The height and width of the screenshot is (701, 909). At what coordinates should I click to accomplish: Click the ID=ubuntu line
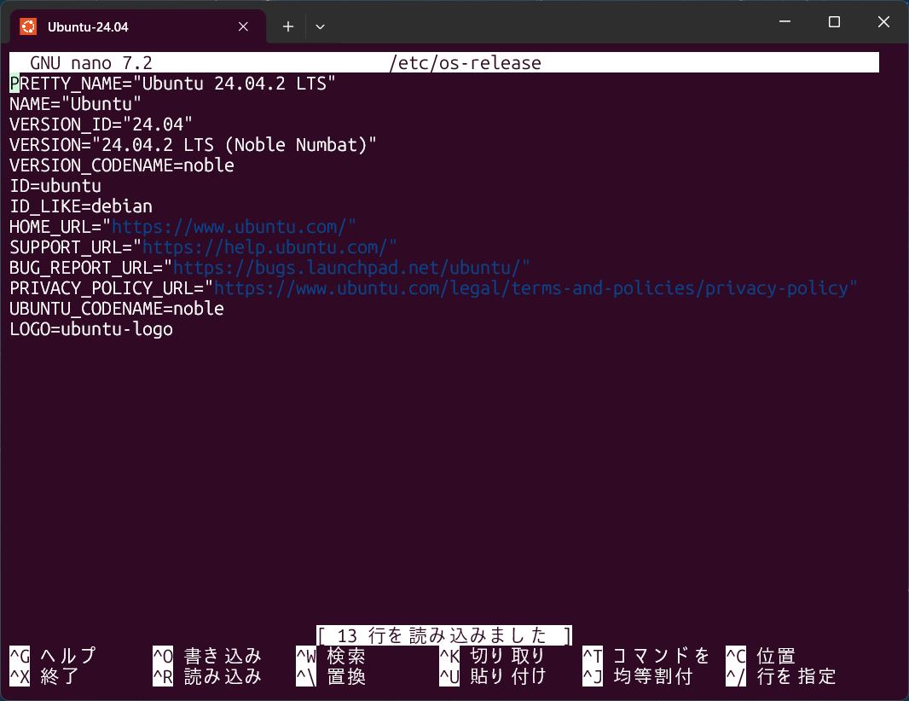(x=55, y=186)
